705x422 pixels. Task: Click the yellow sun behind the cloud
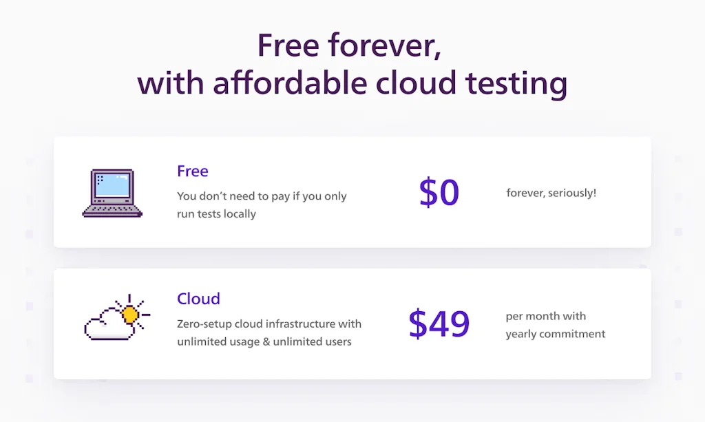(130, 314)
